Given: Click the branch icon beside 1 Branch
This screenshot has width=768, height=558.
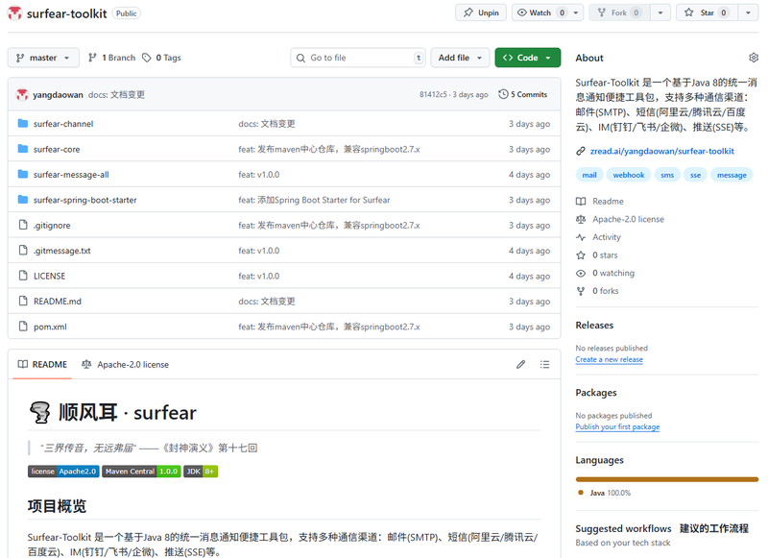Looking at the screenshot, I should [x=92, y=58].
